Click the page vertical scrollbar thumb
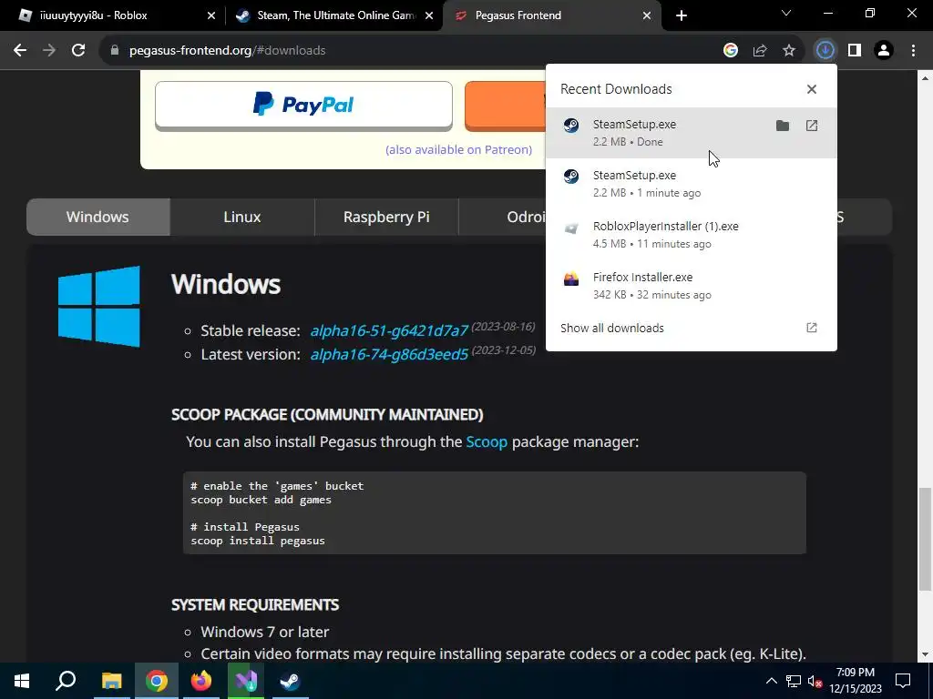The image size is (933, 699). pos(925,539)
